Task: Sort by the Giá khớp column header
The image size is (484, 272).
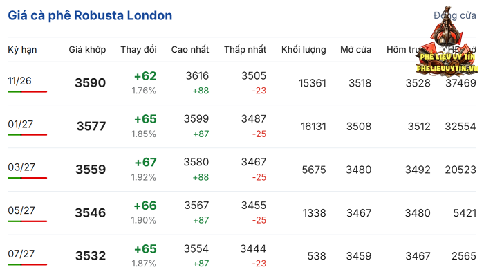Action: click(x=87, y=49)
